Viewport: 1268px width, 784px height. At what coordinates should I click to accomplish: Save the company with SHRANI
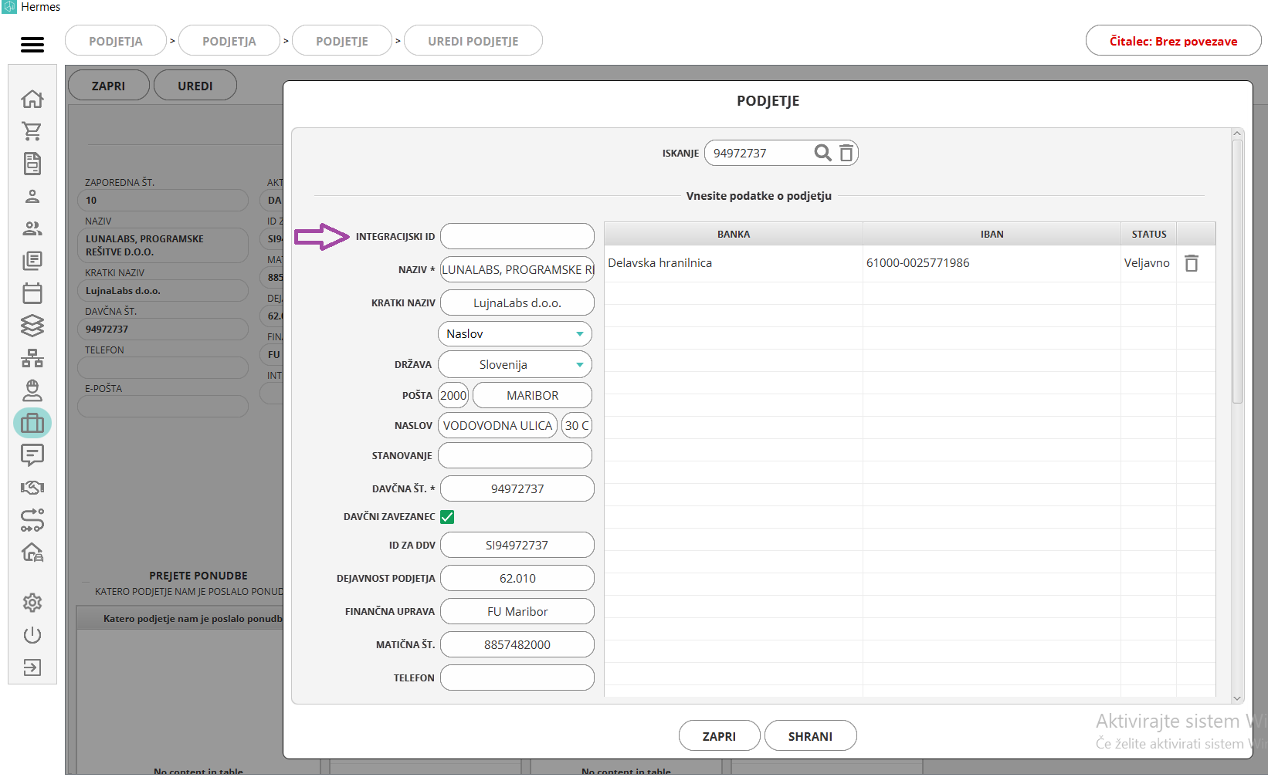(810, 736)
